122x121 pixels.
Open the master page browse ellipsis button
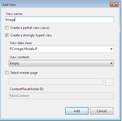tap(109, 82)
